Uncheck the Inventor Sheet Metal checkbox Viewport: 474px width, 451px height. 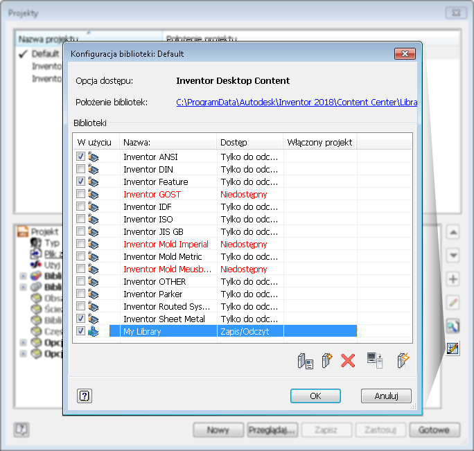80,318
